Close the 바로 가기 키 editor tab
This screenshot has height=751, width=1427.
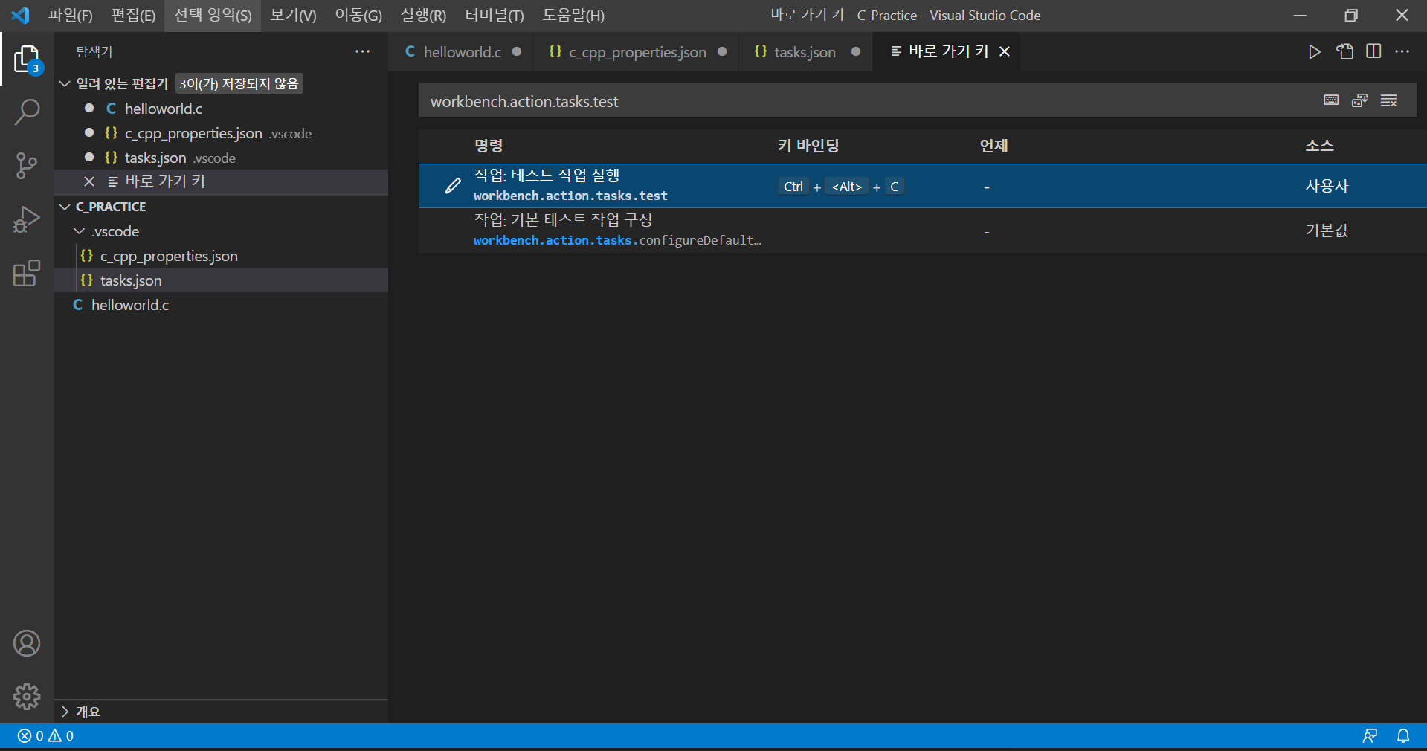coord(1005,51)
